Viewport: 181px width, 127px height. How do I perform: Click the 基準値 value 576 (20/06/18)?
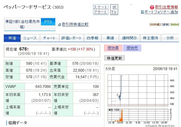click(85, 63)
